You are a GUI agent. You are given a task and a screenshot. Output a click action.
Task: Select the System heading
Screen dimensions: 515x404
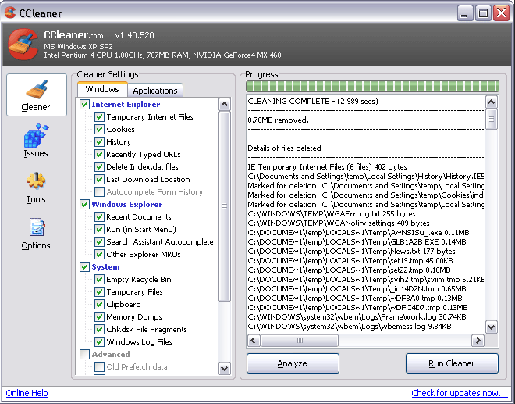pos(105,266)
